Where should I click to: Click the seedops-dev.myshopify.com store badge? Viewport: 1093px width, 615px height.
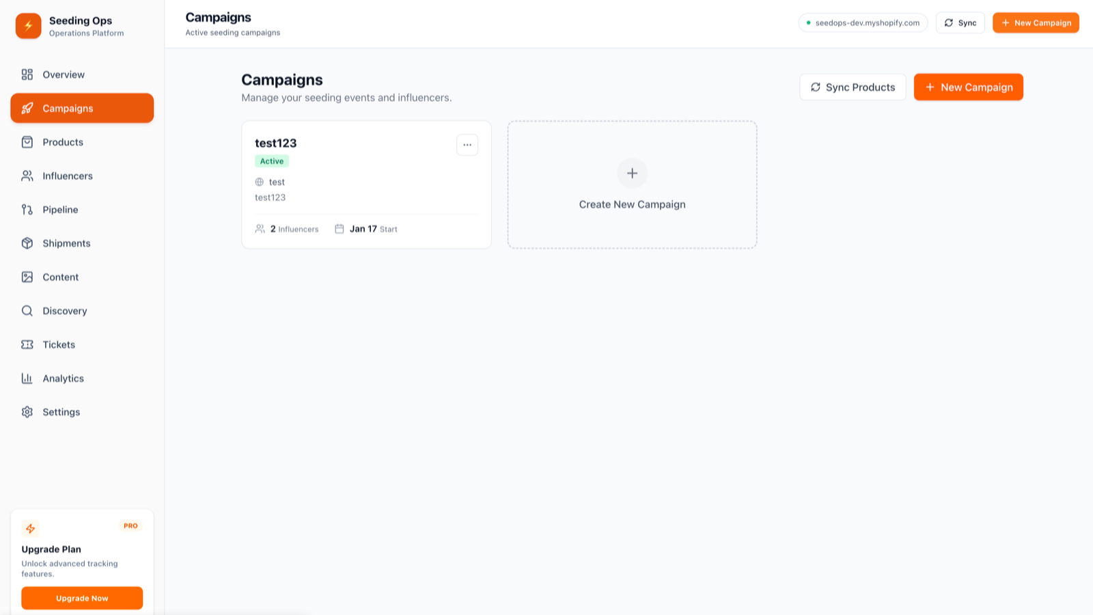tap(863, 23)
